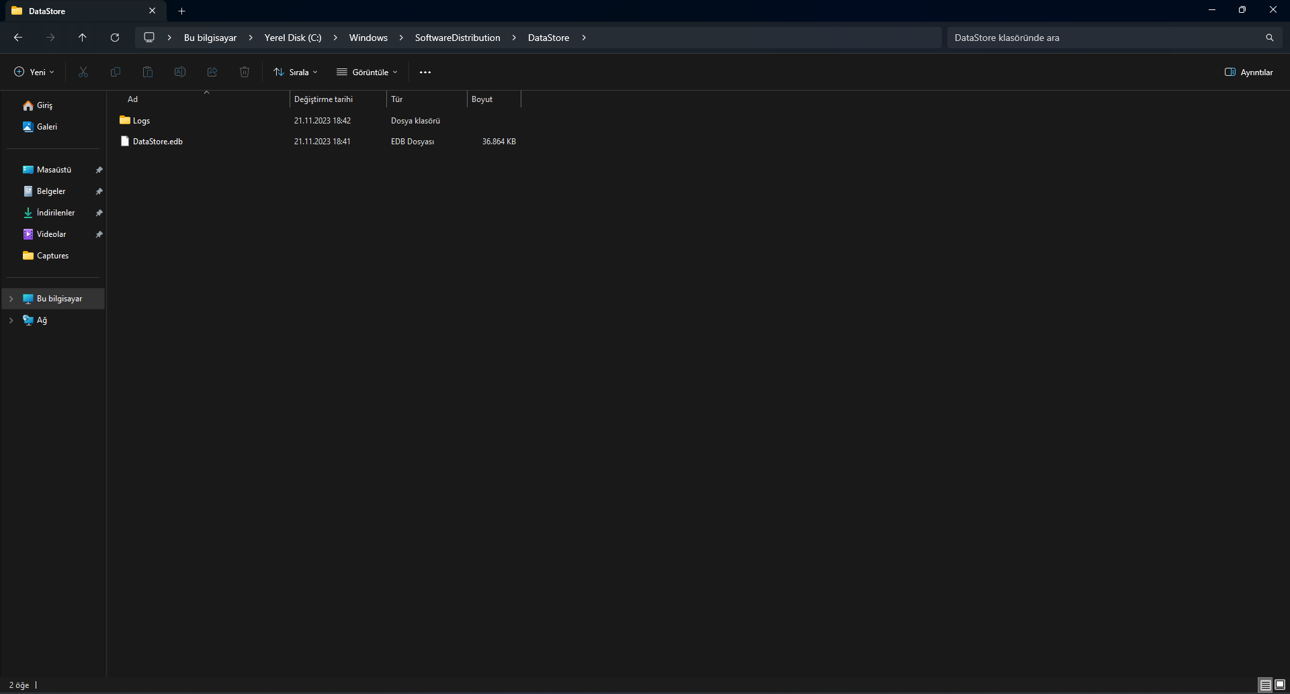Image resolution: width=1290 pixels, height=694 pixels.
Task: Open a new tab with plus button
Action: pos(181,11)
